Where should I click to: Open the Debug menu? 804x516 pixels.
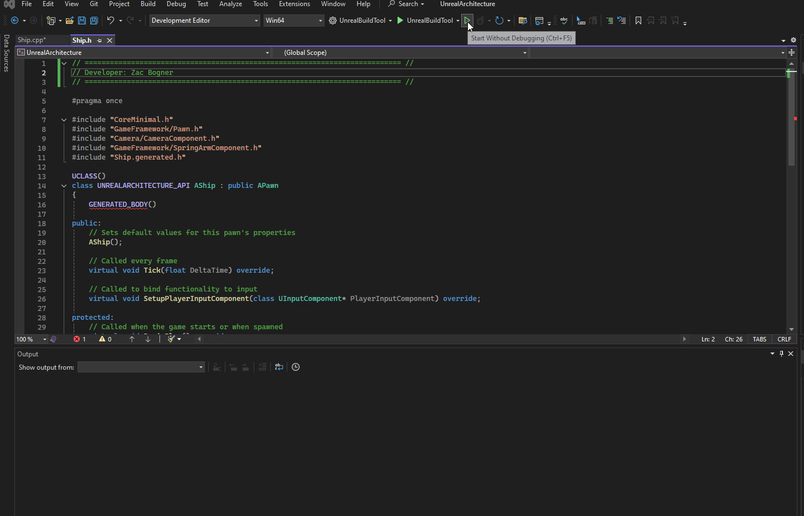176,4
